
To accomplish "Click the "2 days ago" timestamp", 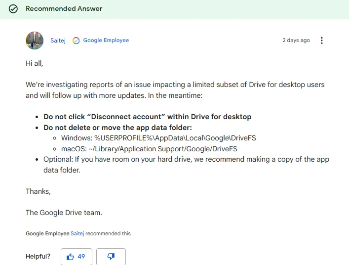I will [x=296, y=41].
